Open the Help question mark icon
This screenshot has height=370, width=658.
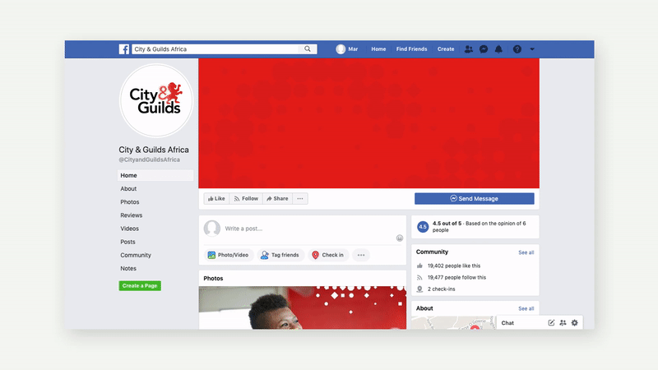click(x=517, y=49)
